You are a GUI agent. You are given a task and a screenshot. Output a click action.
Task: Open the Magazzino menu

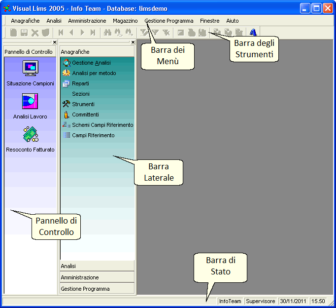tap(125, 21)
